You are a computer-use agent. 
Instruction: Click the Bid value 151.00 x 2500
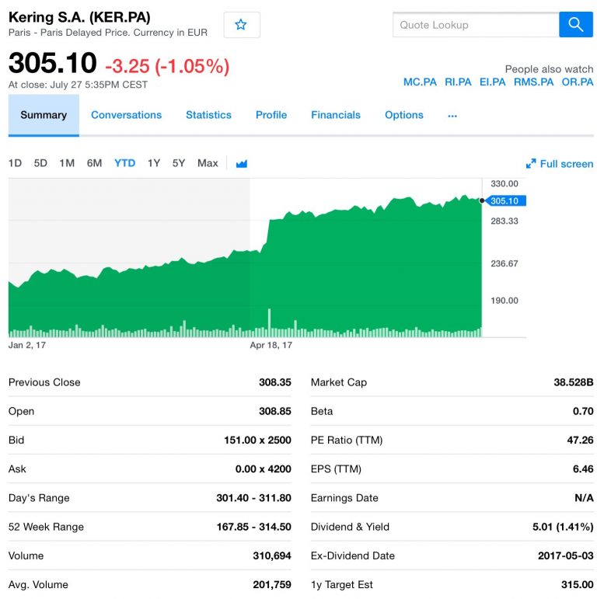pos(257,440)
